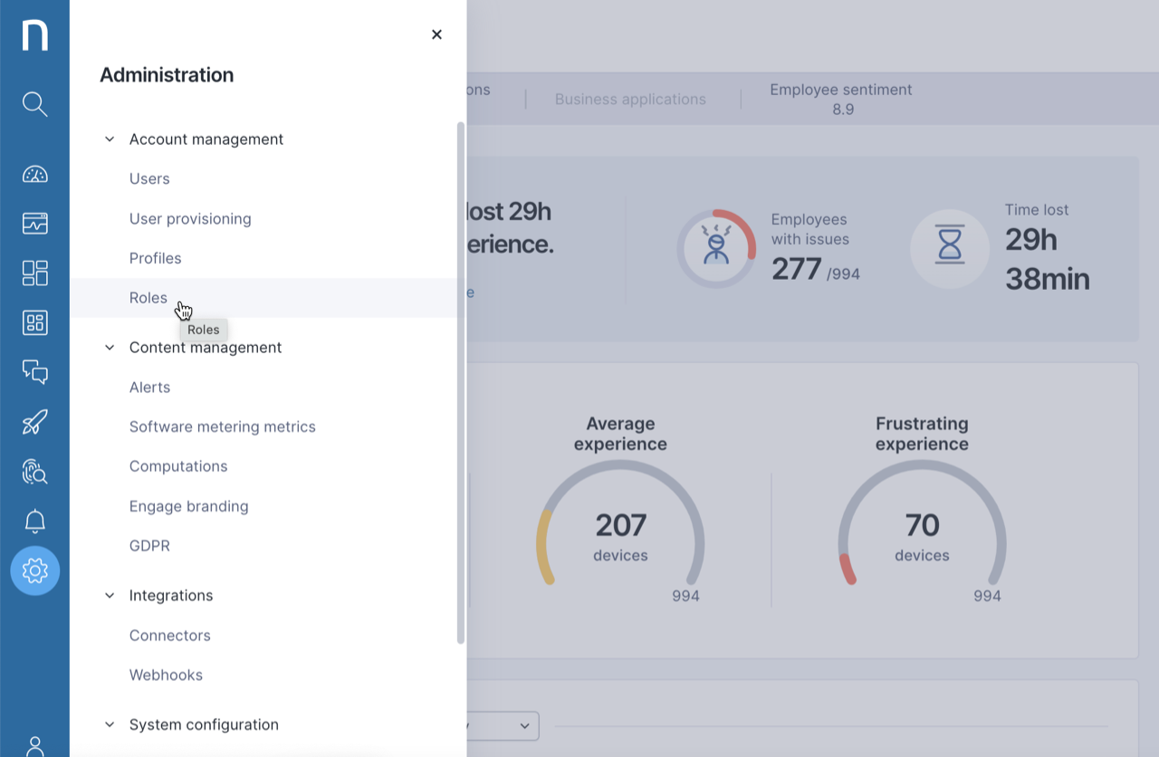Viewport: 1159px width, 757px height.
Task: Click the gear administration icon
Action: (34, 570)
